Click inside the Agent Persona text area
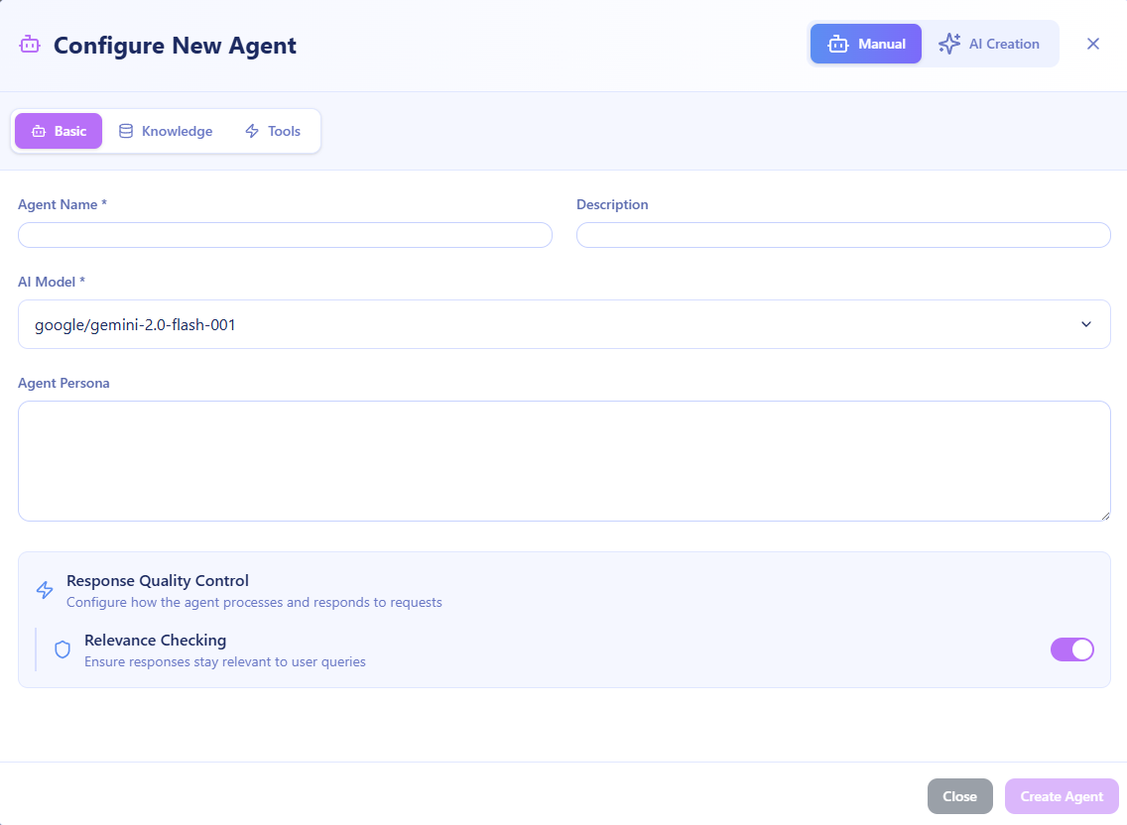The height and width of the screenshot is (825, 1127). point(564,461)
